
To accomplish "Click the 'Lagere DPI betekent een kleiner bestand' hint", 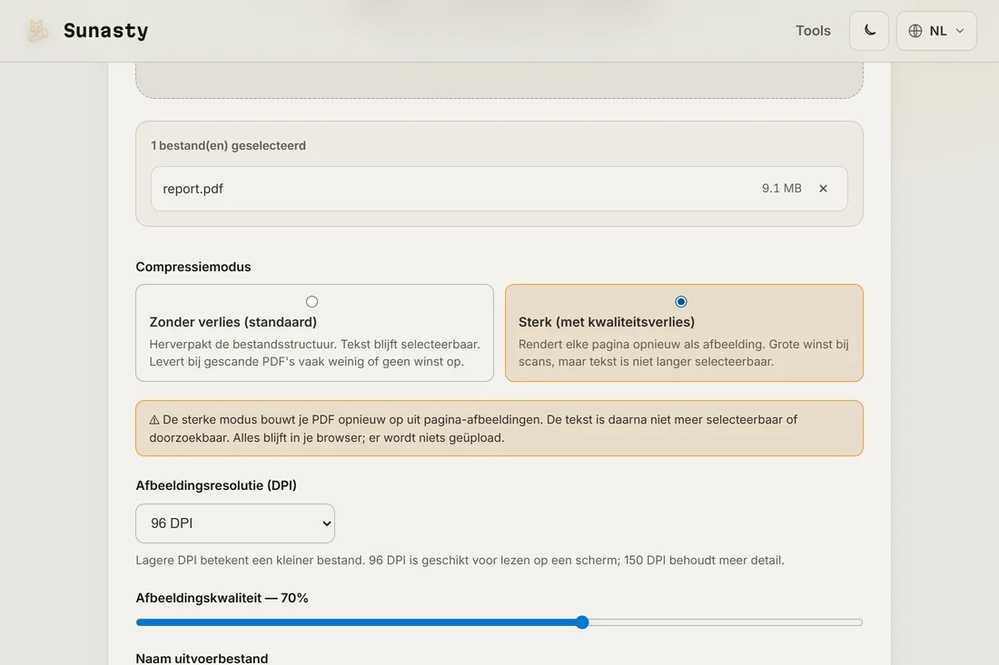I will [x=460, y=560].
